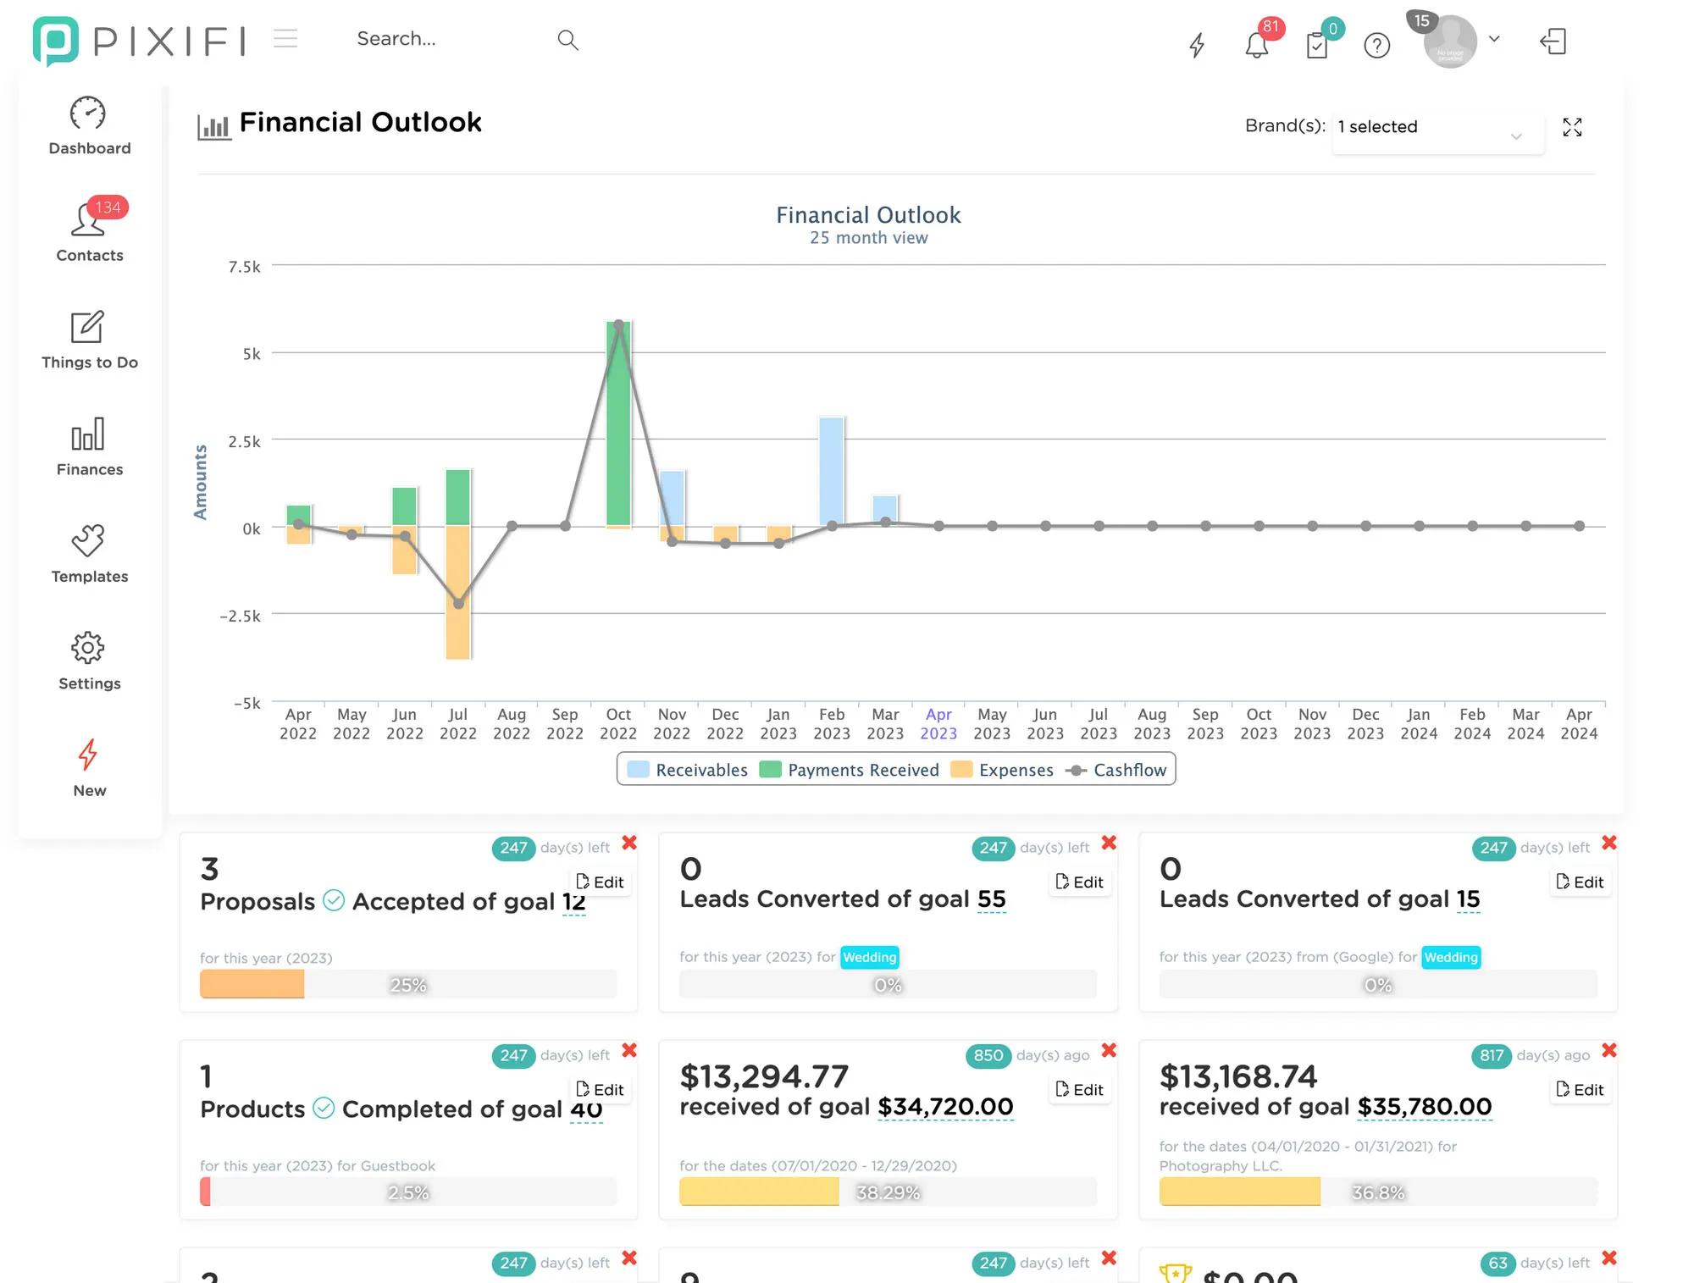Image resolution: width=1694 pixels, height=1283 pixels.
Task: Open notifications bell with 81 badge
Action: pyautogui.click(x=1257, y=44)
